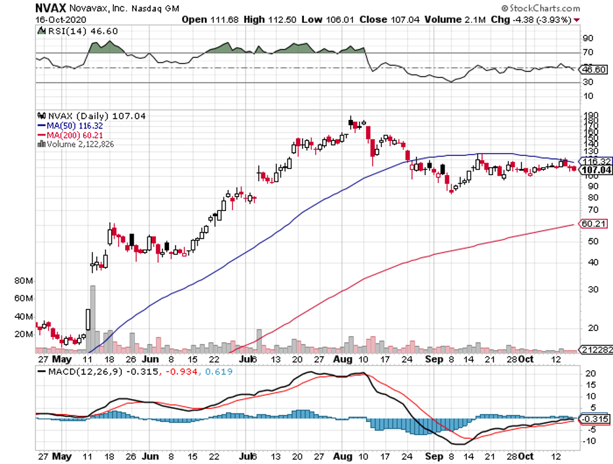The width and height of the screenshot is (613, 464).
Task: Click the RSI(14) line marker icon
Action: (41, 31)
